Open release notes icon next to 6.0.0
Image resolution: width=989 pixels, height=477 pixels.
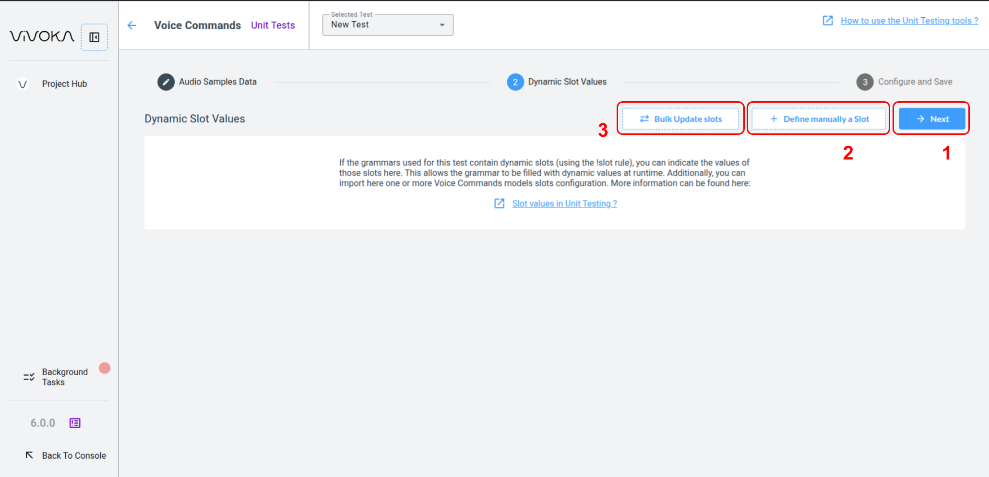click(75, 423)
